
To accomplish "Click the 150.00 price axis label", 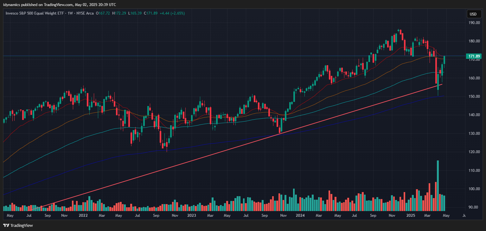I will (474, 97).
